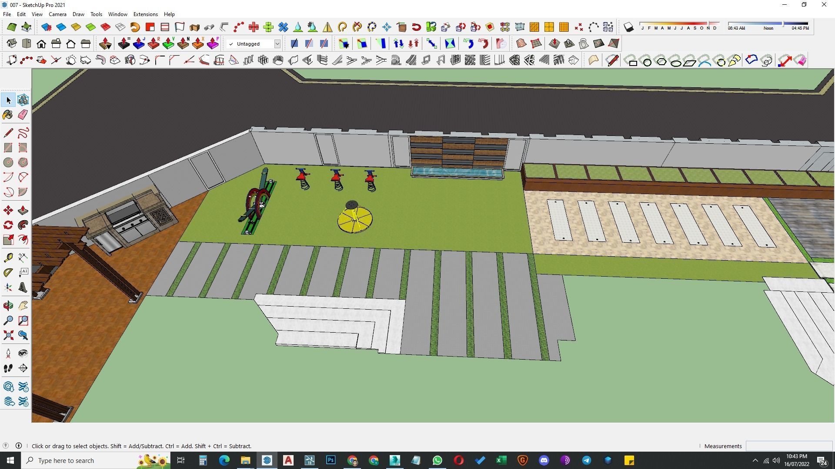
Task: Select the Tape Measure tool
Action: [x=8, y=258]
